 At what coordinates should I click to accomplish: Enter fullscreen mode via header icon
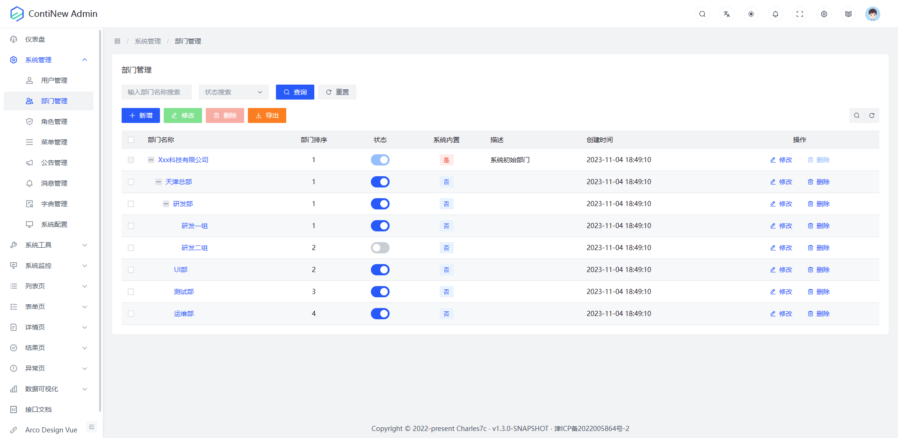(x=799, y=14)
